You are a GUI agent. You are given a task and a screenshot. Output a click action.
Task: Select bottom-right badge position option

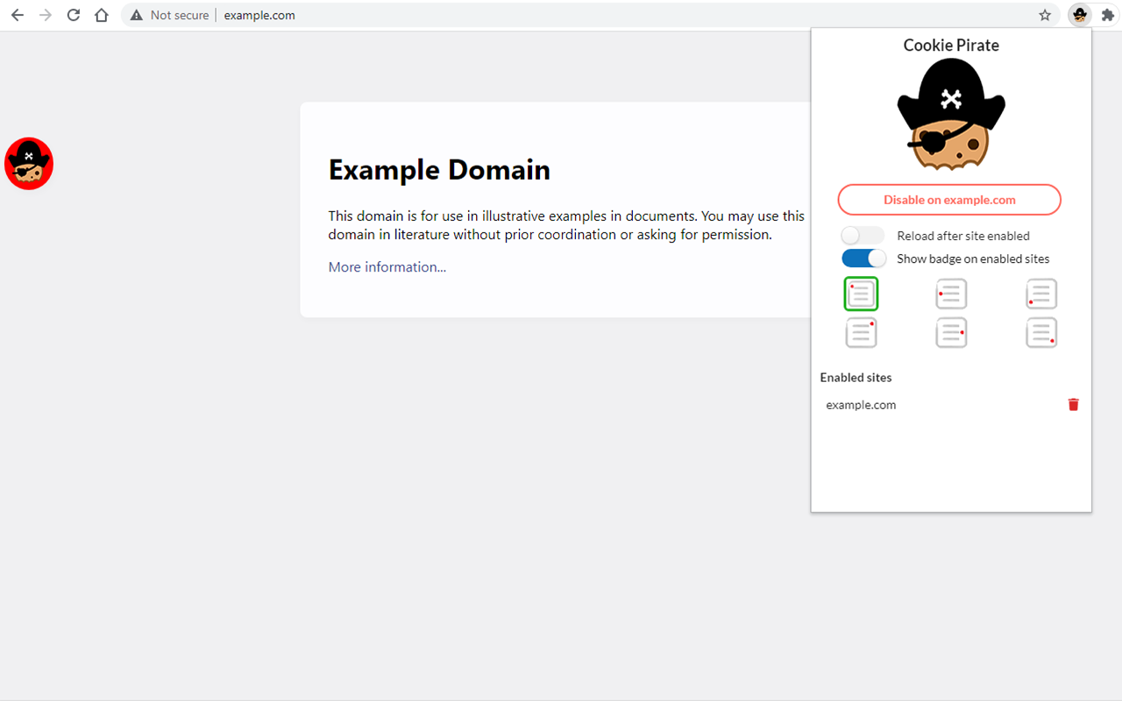click(x=1041, y=332)
